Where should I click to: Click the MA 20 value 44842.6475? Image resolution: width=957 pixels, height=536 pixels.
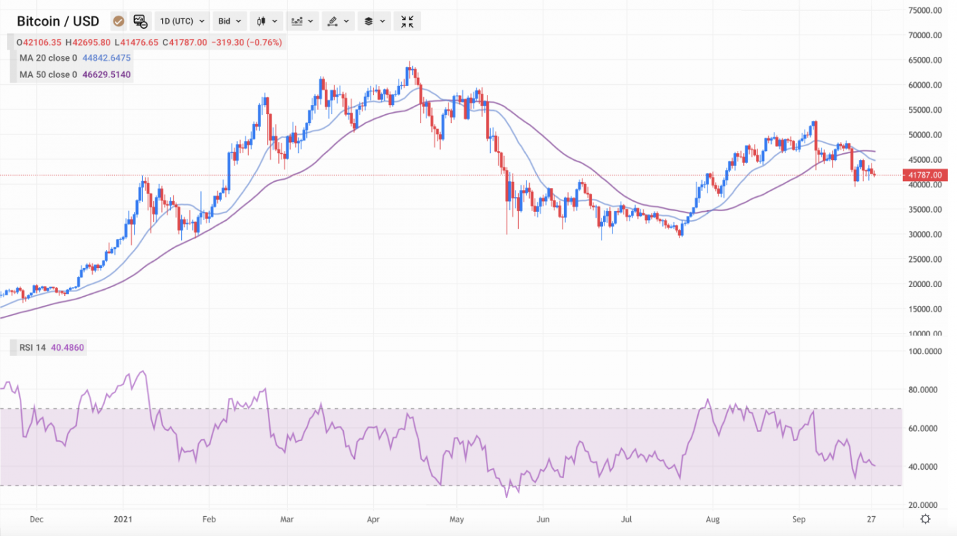pos(107,58)
